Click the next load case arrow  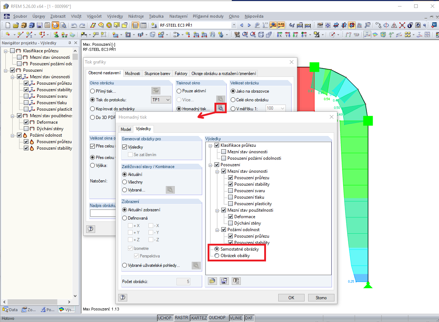249,25
